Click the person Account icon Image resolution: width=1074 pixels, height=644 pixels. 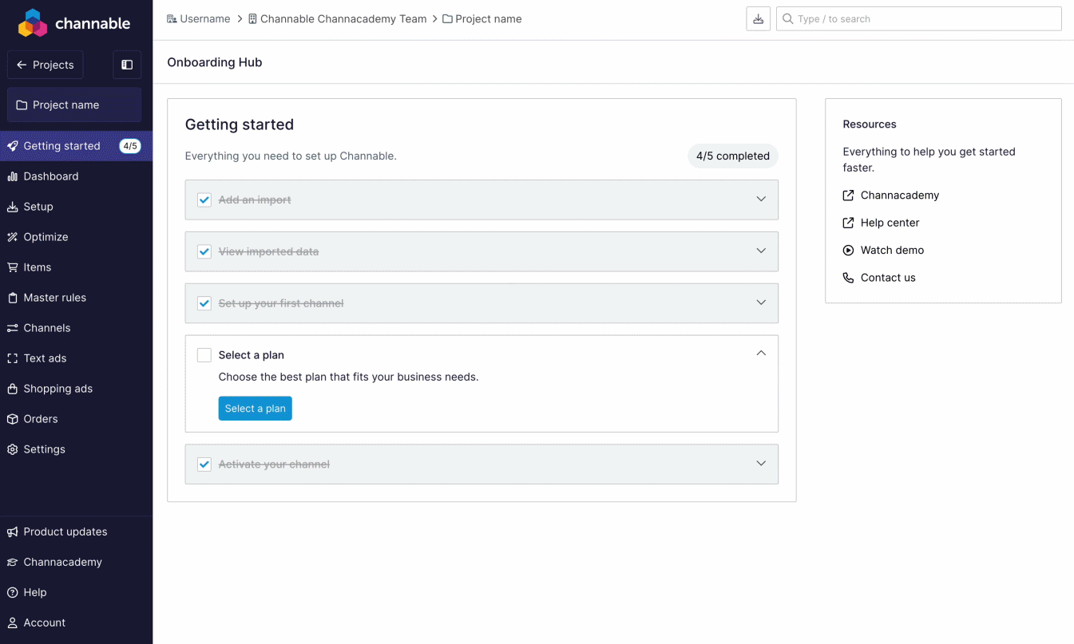pos(12,622)
